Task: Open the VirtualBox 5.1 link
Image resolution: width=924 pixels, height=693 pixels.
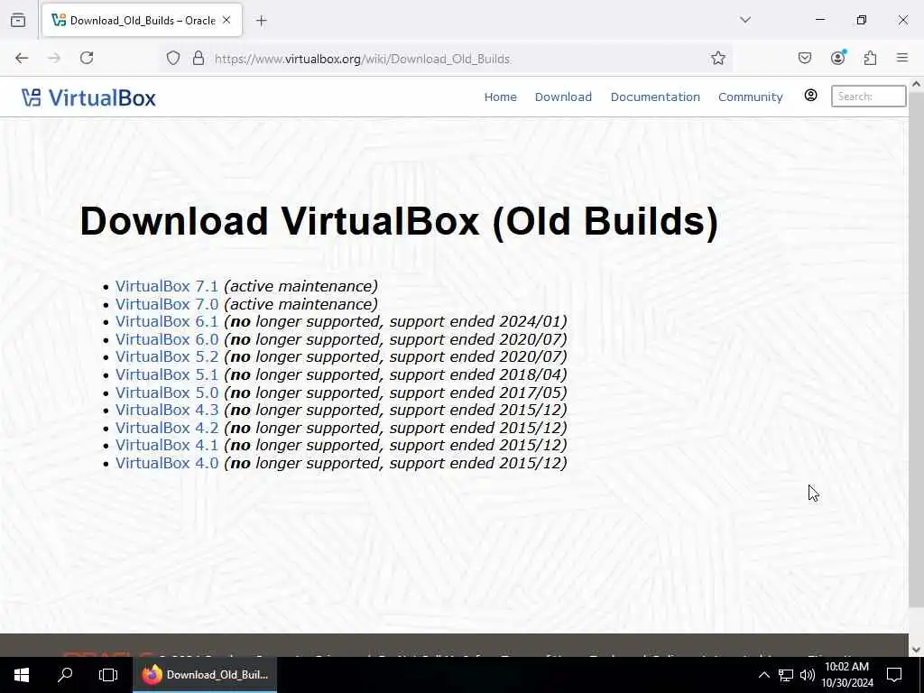Action: 167,374
